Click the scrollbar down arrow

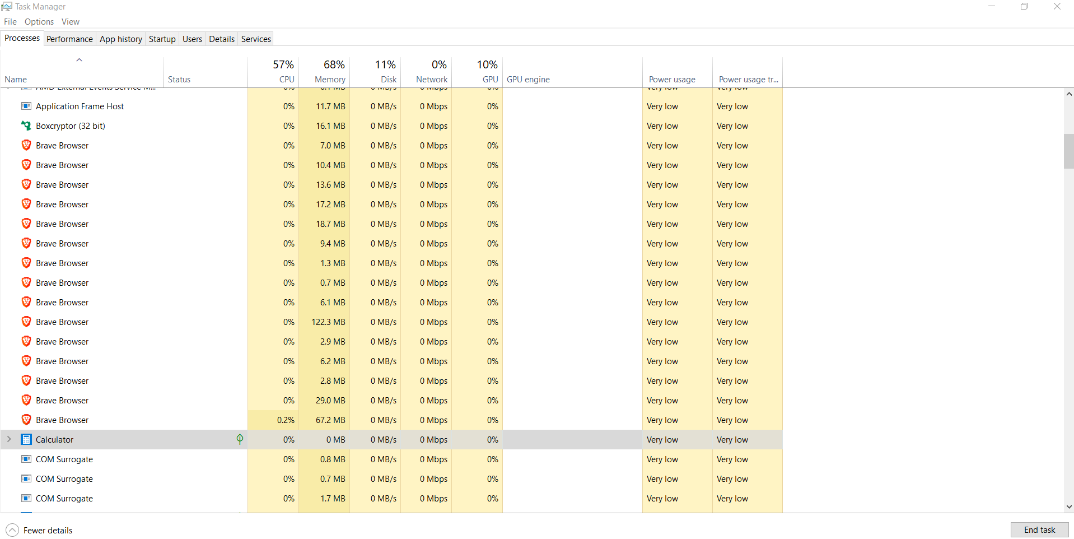[1068, 507]
